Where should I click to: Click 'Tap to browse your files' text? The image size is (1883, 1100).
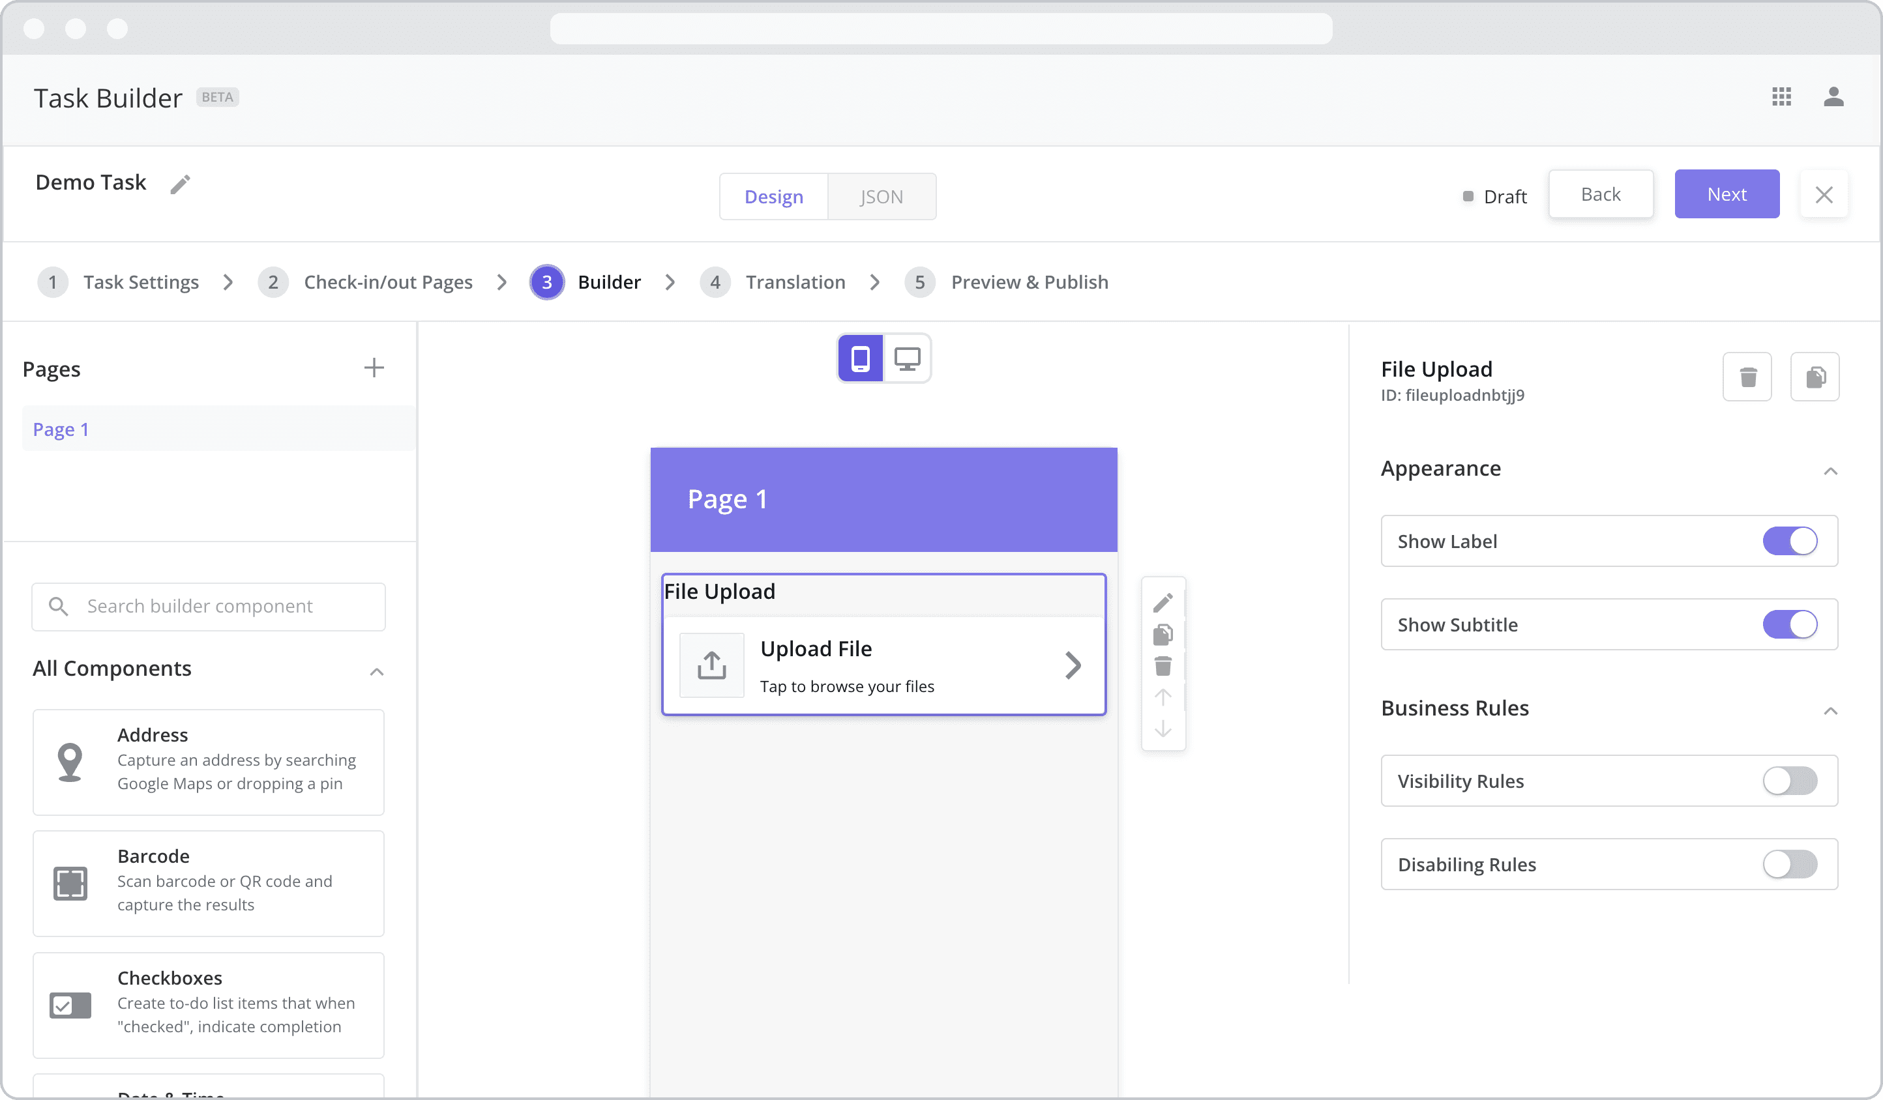[x=846, y=686]
